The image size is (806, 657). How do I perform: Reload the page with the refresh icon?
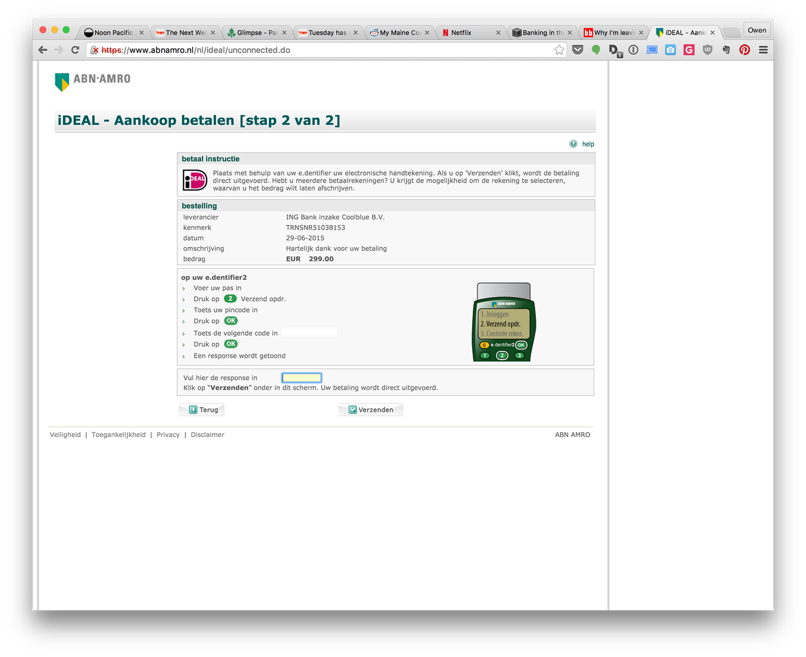(x=75, y=50)
